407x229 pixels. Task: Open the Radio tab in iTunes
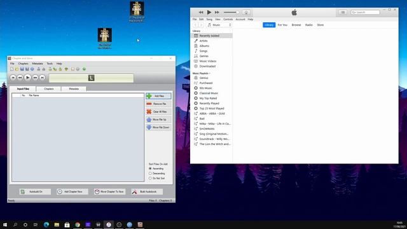point(309,25)
